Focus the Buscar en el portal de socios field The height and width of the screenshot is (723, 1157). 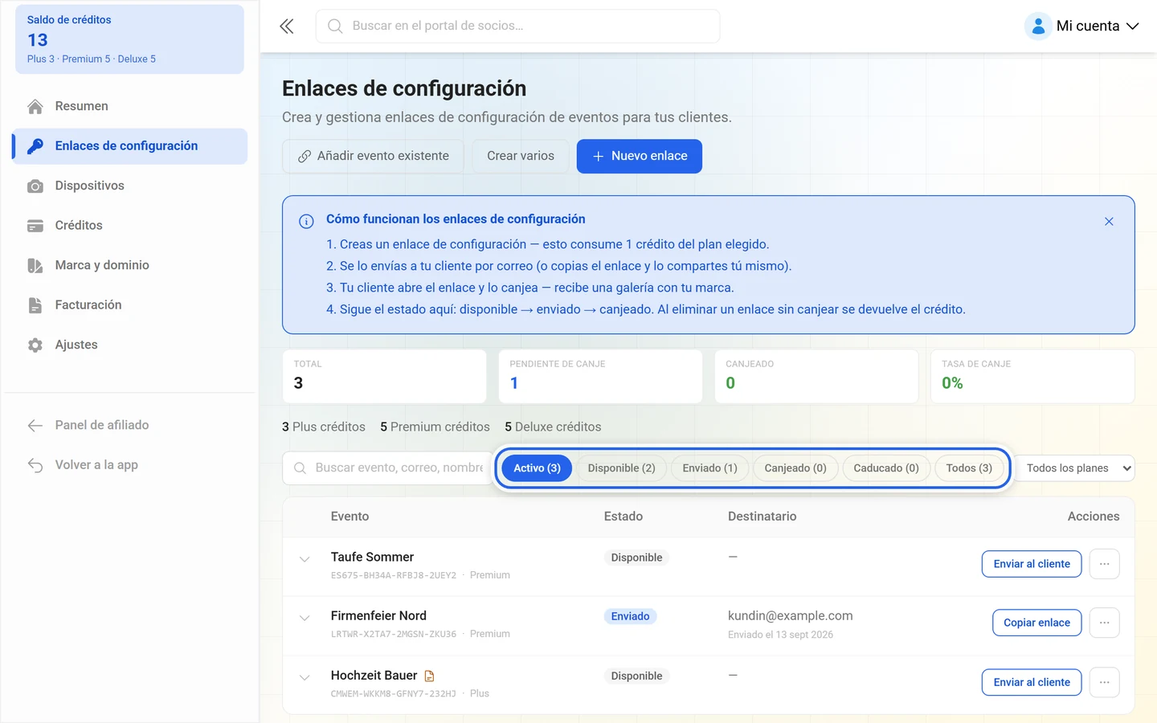517,27
